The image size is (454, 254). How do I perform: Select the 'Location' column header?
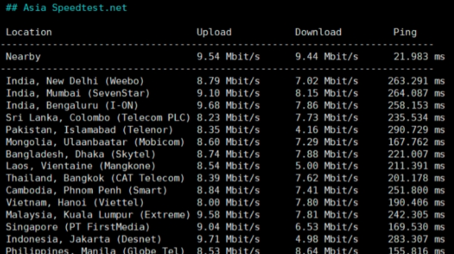pyautogui.click(x=29, y=32)
